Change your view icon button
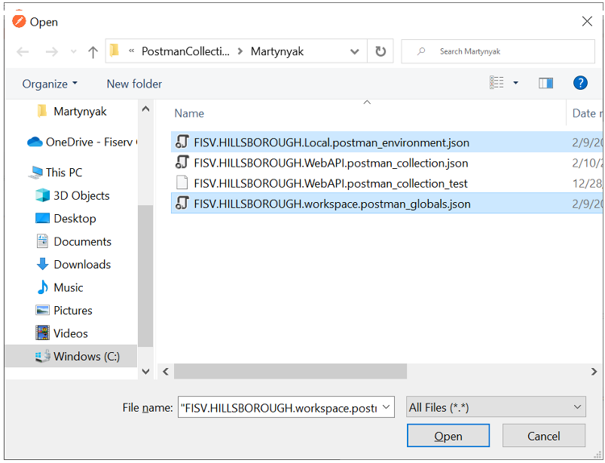 (x=497, y=83)
